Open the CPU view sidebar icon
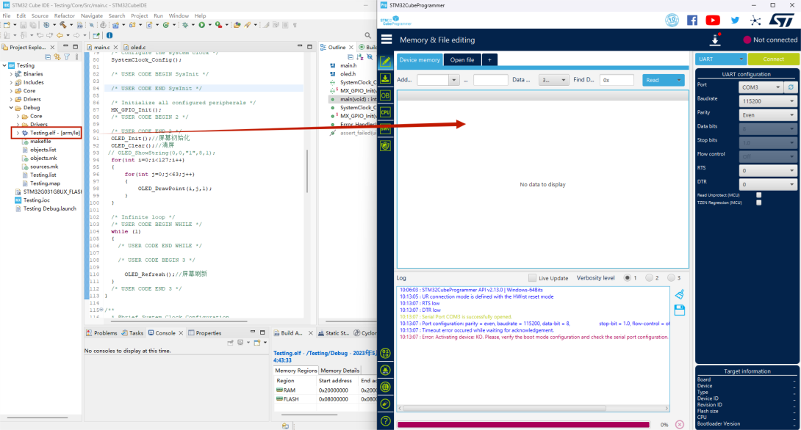The height and width of the screenshot is (430, 801). [x=386, y=112]
